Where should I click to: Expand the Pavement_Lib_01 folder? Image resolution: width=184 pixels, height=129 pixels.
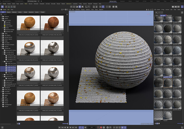coord(3,80)
